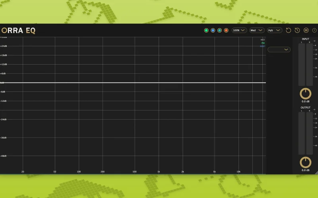
Task: Click the +24dB scale label
Action: pyautogui.click(x=4, y=46)
